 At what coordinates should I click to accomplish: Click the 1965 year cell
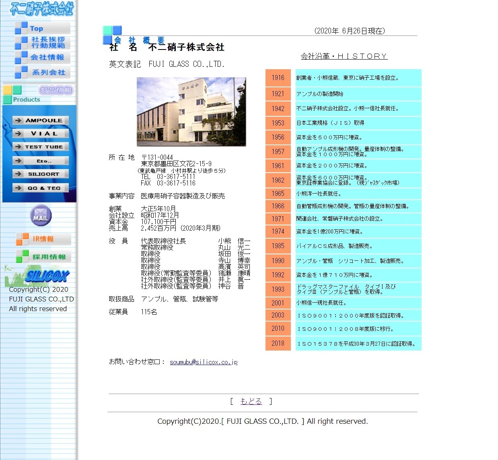pyautogui.click(x=278, y=194)
